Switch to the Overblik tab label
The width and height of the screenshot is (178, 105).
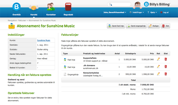(x=17, y=15)
